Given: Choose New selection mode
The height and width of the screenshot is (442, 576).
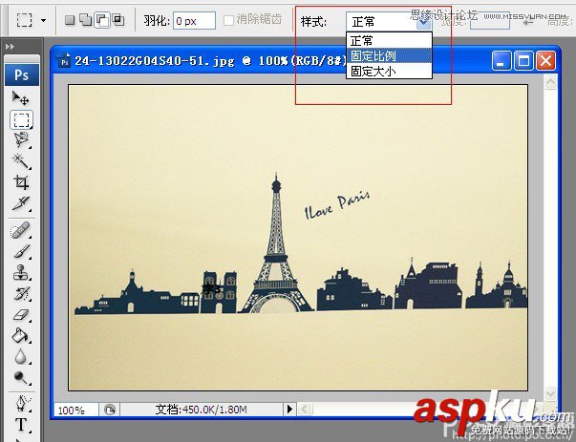Looking at the screenshot, I should 70,20.
